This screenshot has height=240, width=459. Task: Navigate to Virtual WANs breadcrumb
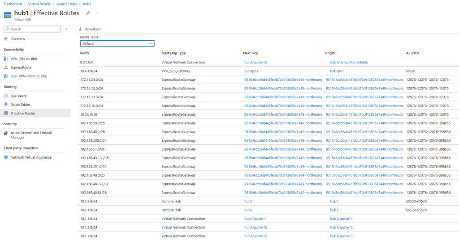tap(38, 4)
